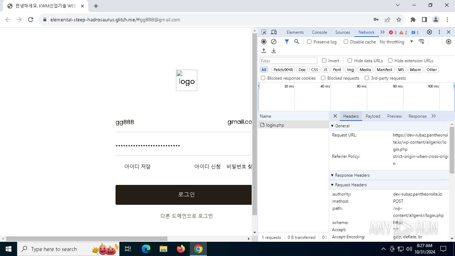Check Hide extension URLs
Viewport: 455px width, 256px height.
(x=390, y=60)
